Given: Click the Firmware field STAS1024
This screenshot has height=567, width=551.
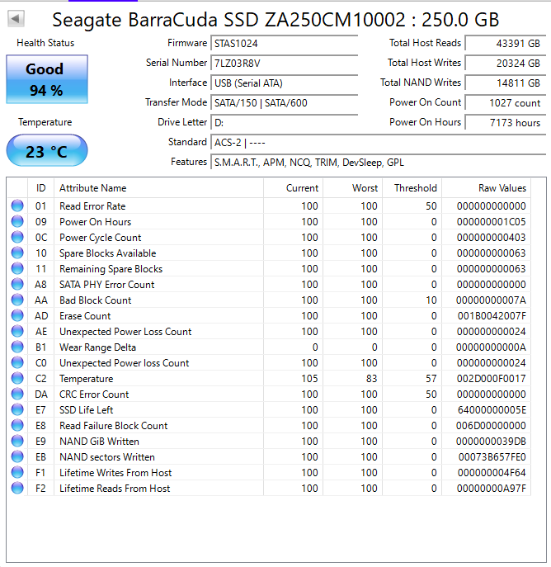Looking at the screenshot, I should point(284,44).
